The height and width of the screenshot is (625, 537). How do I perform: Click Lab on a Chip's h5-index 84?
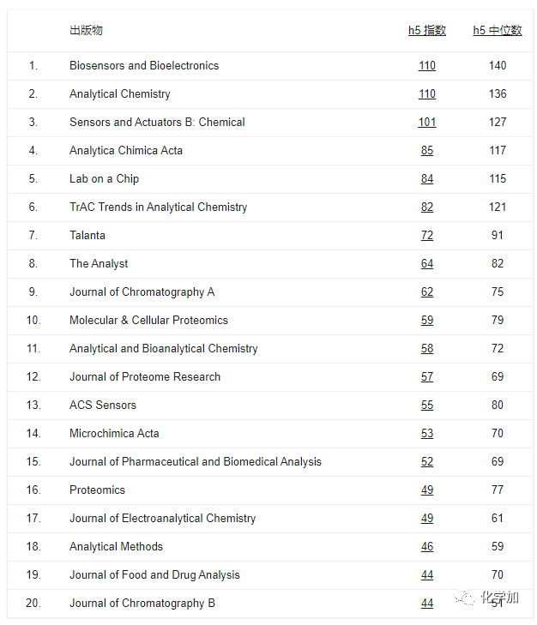[426, 179]
